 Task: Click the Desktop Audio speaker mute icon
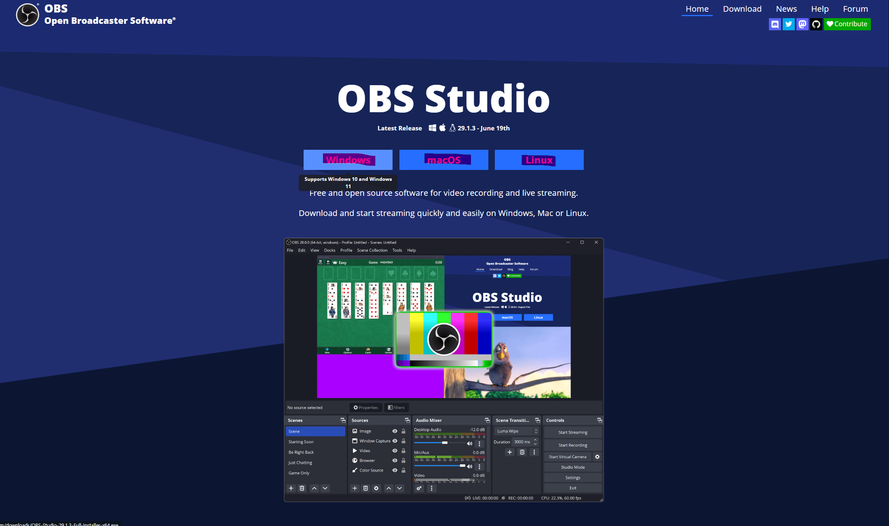click(469, 443)
